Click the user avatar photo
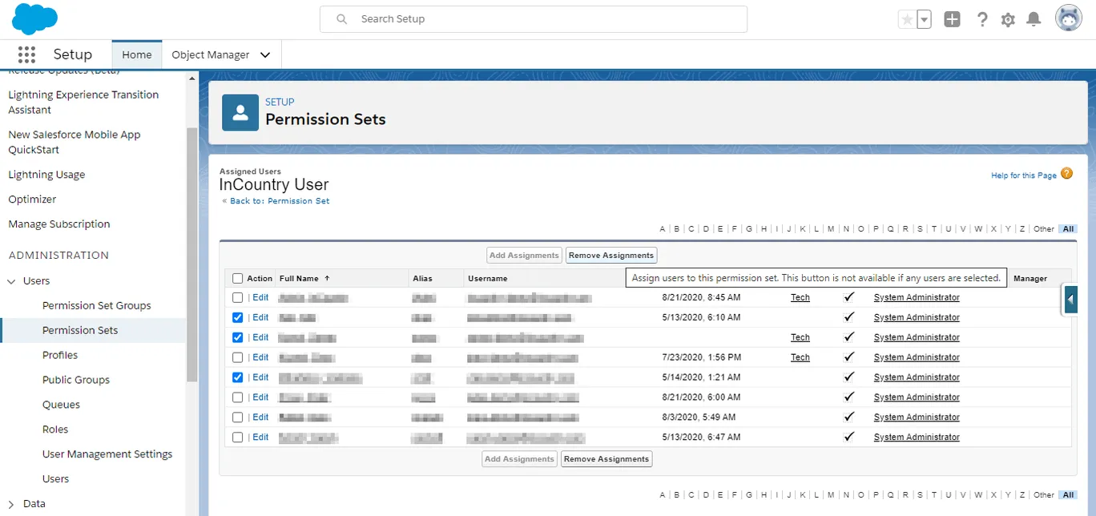The height and width of the screenshot is (516, 1096). pos(1069,18)
